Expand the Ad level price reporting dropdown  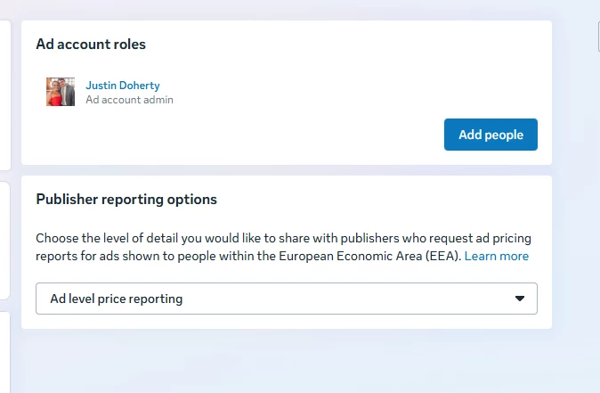coord(287,299)
